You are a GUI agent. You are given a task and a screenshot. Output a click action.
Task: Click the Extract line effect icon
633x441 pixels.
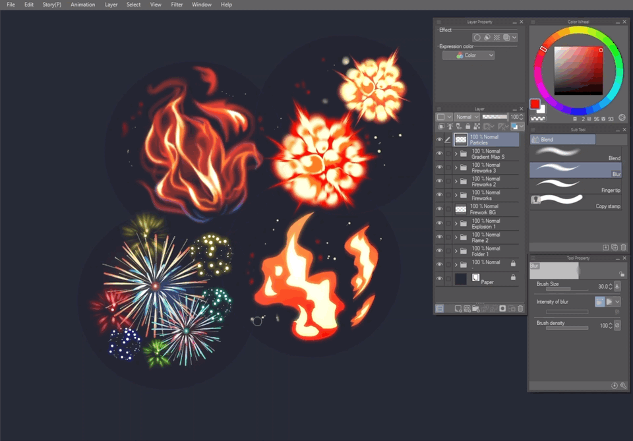pos(487,38)
